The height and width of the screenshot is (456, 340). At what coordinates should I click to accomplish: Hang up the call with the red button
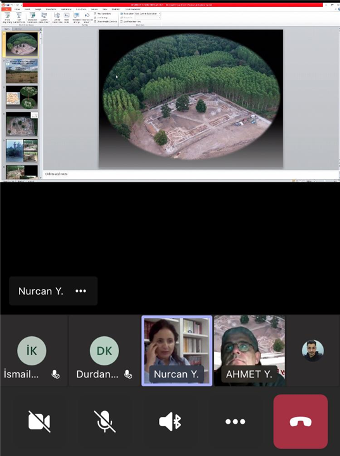pyautogui.click(x=301, y=421)
